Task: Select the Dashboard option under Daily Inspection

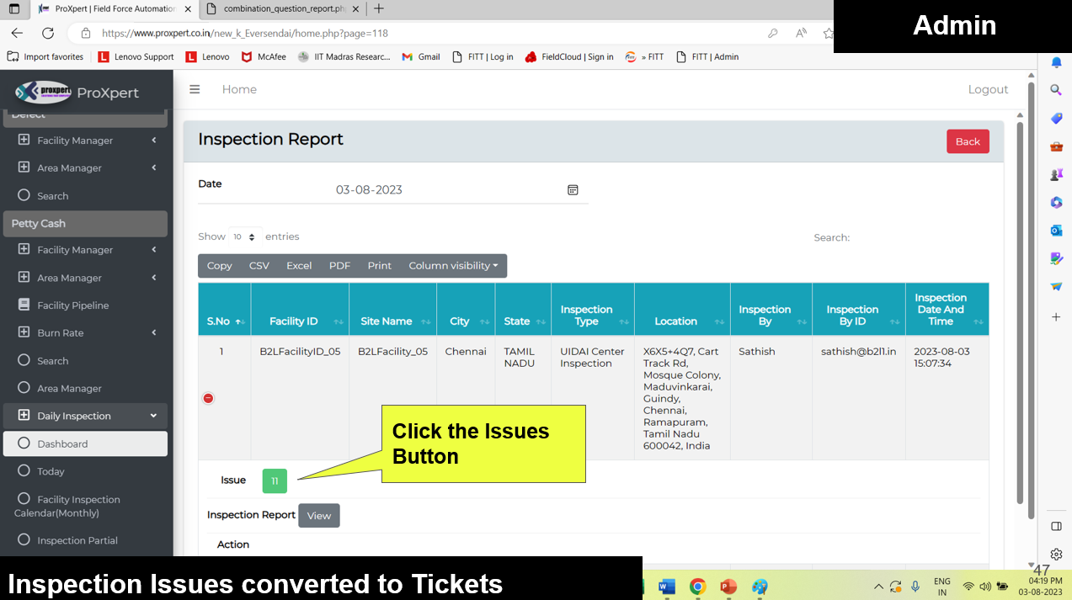Action: point(85,443)
